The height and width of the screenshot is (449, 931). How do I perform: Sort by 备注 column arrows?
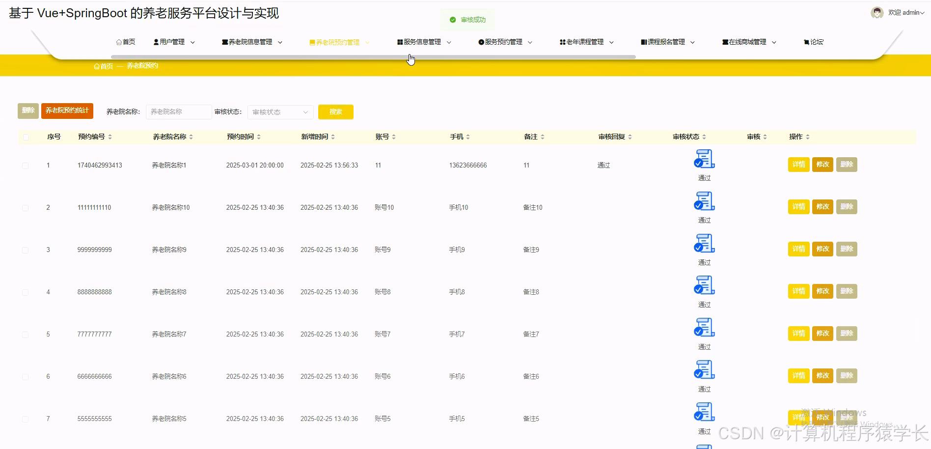tap(543, 137)
